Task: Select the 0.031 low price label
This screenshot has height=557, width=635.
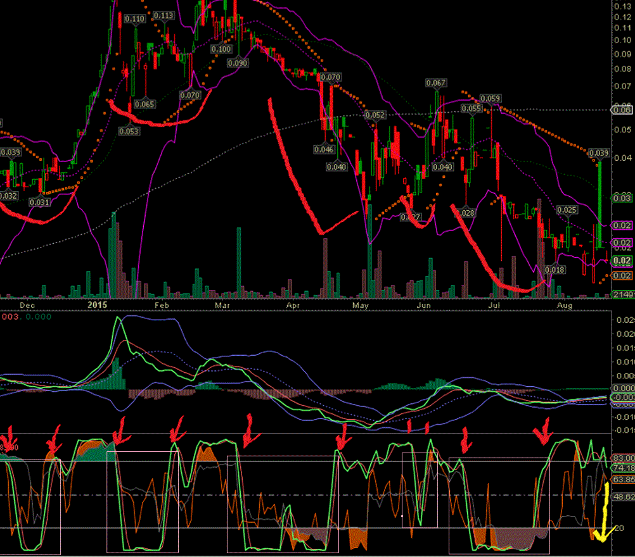Action: [39, 203]
